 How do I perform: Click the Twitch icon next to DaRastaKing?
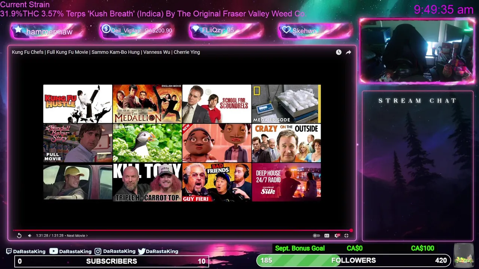(x=9, y=251)
